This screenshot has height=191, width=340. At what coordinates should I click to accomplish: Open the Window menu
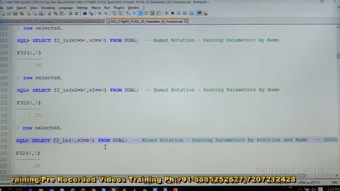click(x=133, y=8)
